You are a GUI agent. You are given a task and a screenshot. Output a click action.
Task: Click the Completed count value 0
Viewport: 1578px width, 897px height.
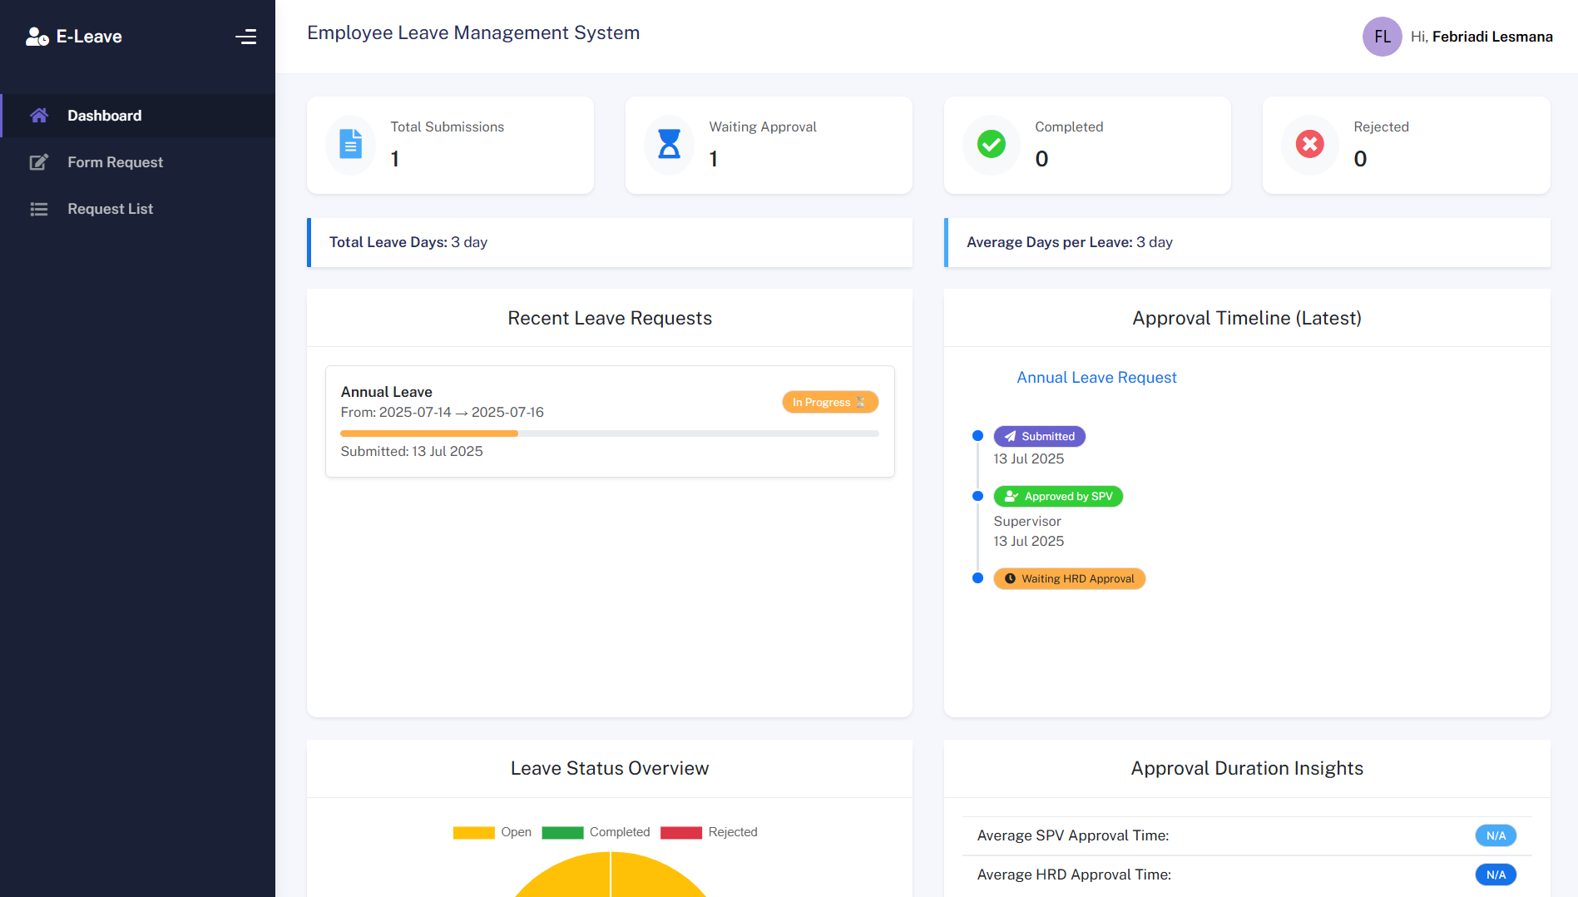[x=1041, y=159]
